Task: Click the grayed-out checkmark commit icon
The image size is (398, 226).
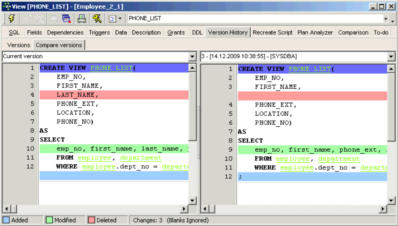Action: 27,19
